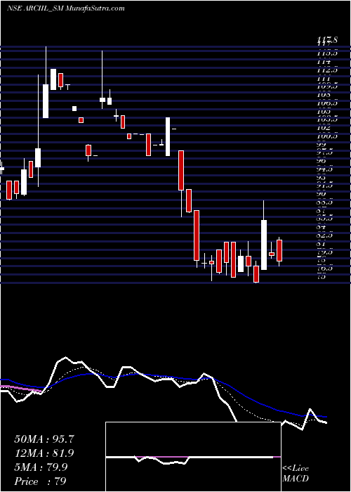The height and width of the screenshot is (492, 351).
Task: Select the 12MA : 81.9 label
Action: tap(44, 453)
